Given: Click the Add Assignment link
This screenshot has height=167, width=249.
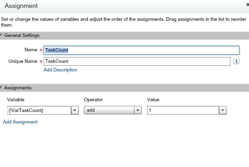Looking at the screenshot, I should click(x=20, y=122).
